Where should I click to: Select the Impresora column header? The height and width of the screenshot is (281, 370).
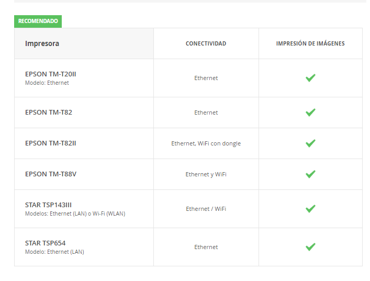pyautogui.click(x=42, y=43)
